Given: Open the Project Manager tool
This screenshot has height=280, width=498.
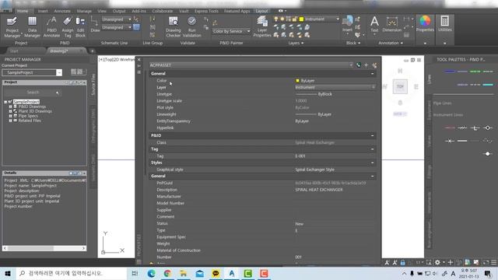Looking at the screenshot, I should pyautogui.click(x=12, y=27).
